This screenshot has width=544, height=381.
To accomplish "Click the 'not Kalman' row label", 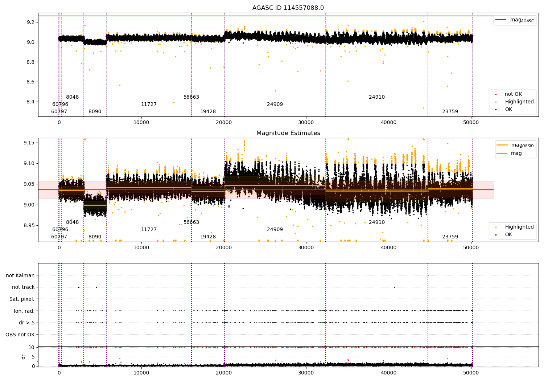I will click(x=20, y=276).
